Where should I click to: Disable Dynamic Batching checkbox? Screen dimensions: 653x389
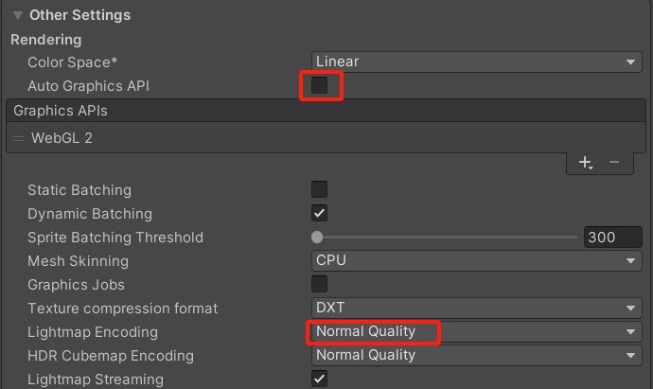pos(320,214)
